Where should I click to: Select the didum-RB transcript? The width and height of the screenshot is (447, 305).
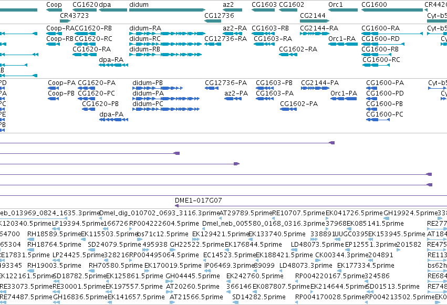point(165,55)
